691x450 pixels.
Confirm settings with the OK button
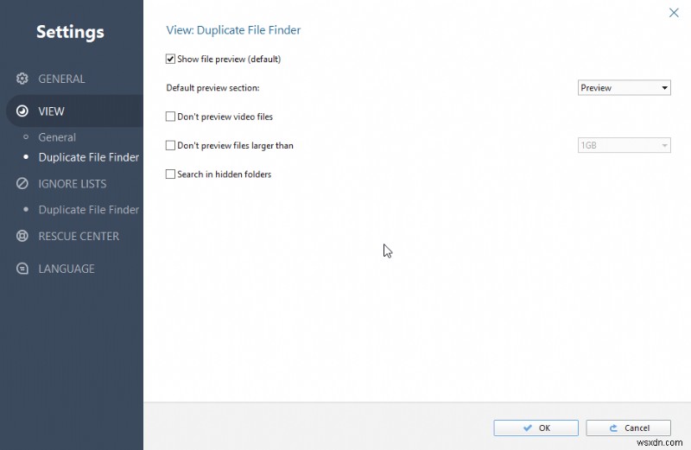coord(536,428)
